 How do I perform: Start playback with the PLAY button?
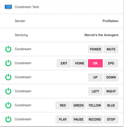63,119
